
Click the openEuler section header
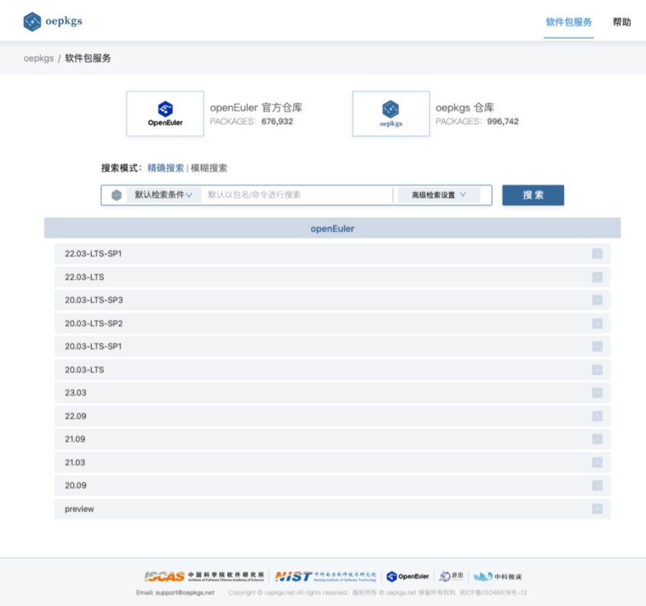pyautogui.click(x=333, y=229)
